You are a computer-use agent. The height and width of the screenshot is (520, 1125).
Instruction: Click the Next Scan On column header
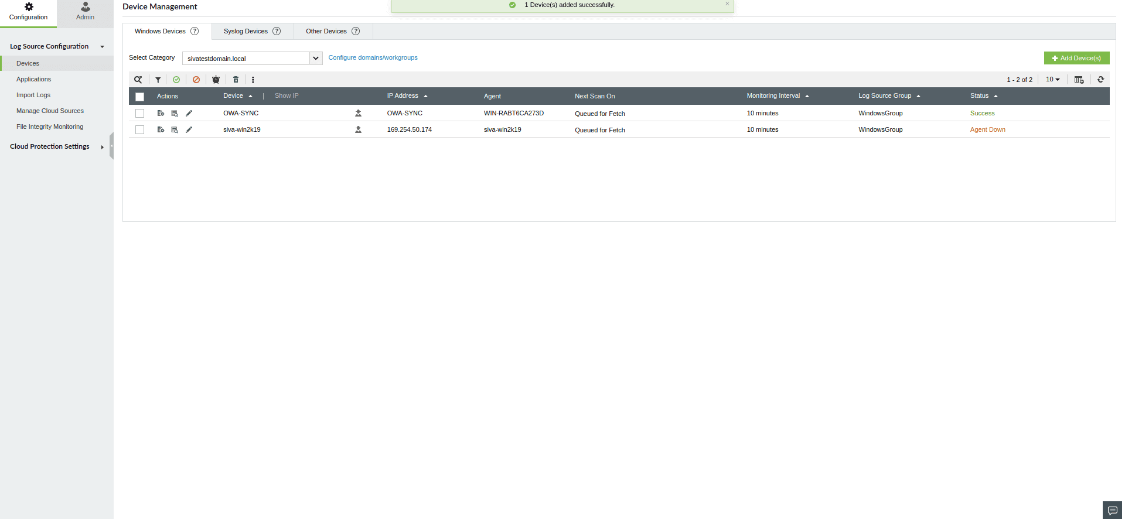[595, 96]
